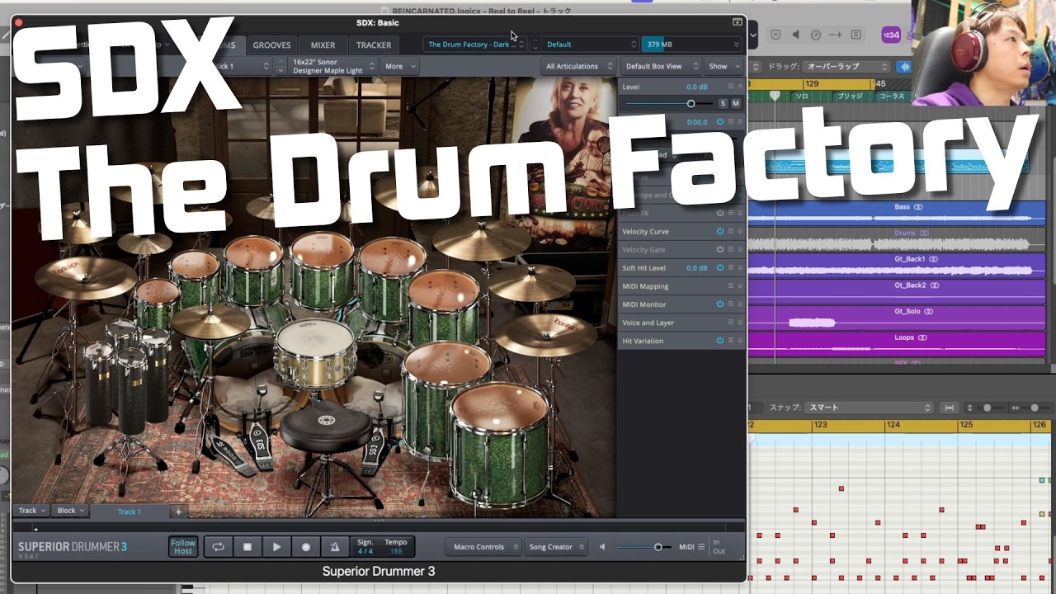Solo the drum with S button
Image resolution: width=1056 pixels, height=594 pixels.
(x=723, y=104)
